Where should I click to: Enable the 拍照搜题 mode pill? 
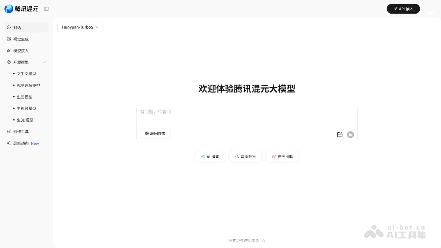tap(282, 157)
